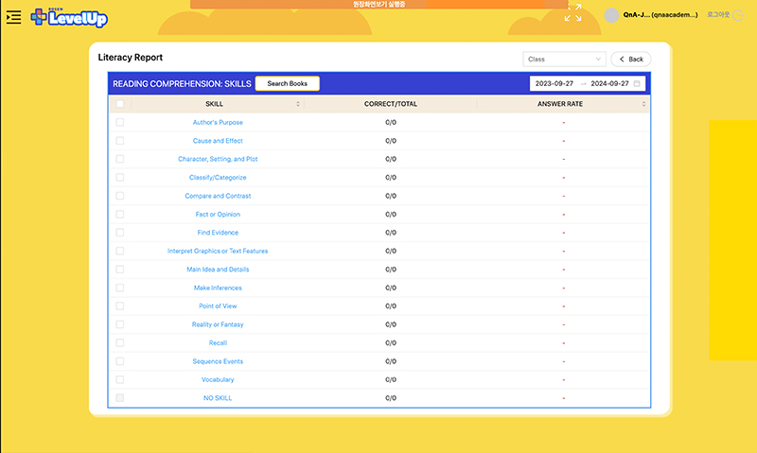Toggle fullscreen with the expand arrows icon
Image resolution: width=757 pixels, height=453 pixels.
573,13
